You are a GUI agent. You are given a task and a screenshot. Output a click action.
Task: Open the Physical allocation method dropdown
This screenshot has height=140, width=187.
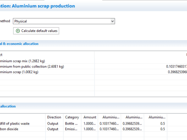tap(64, 21)
